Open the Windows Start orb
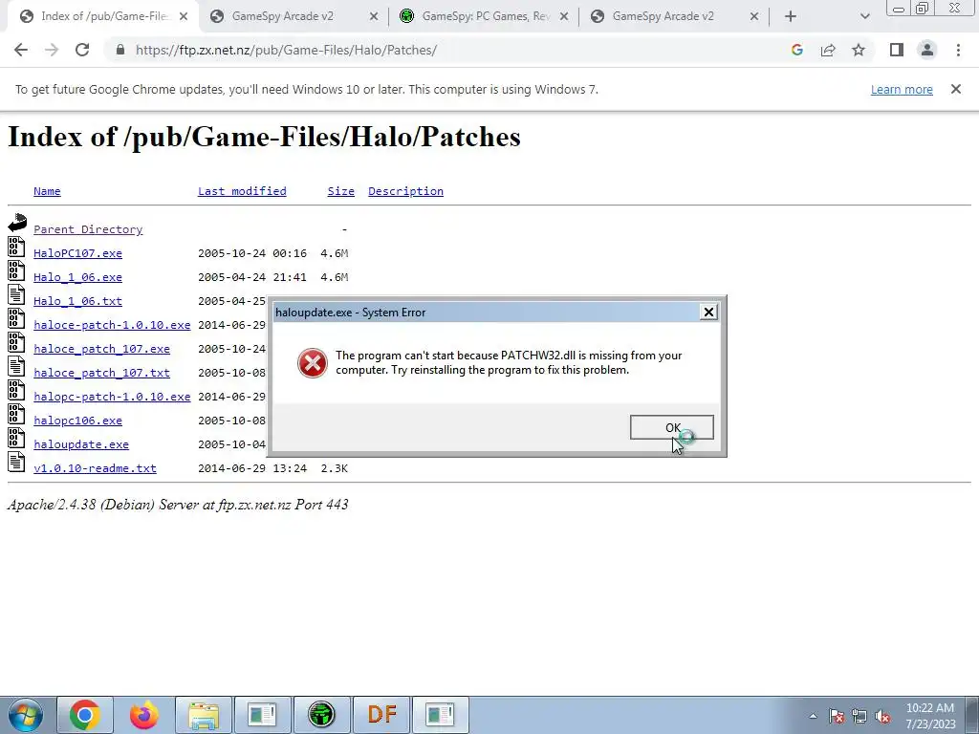The image size is (979, 734). (x=26, y=715)
